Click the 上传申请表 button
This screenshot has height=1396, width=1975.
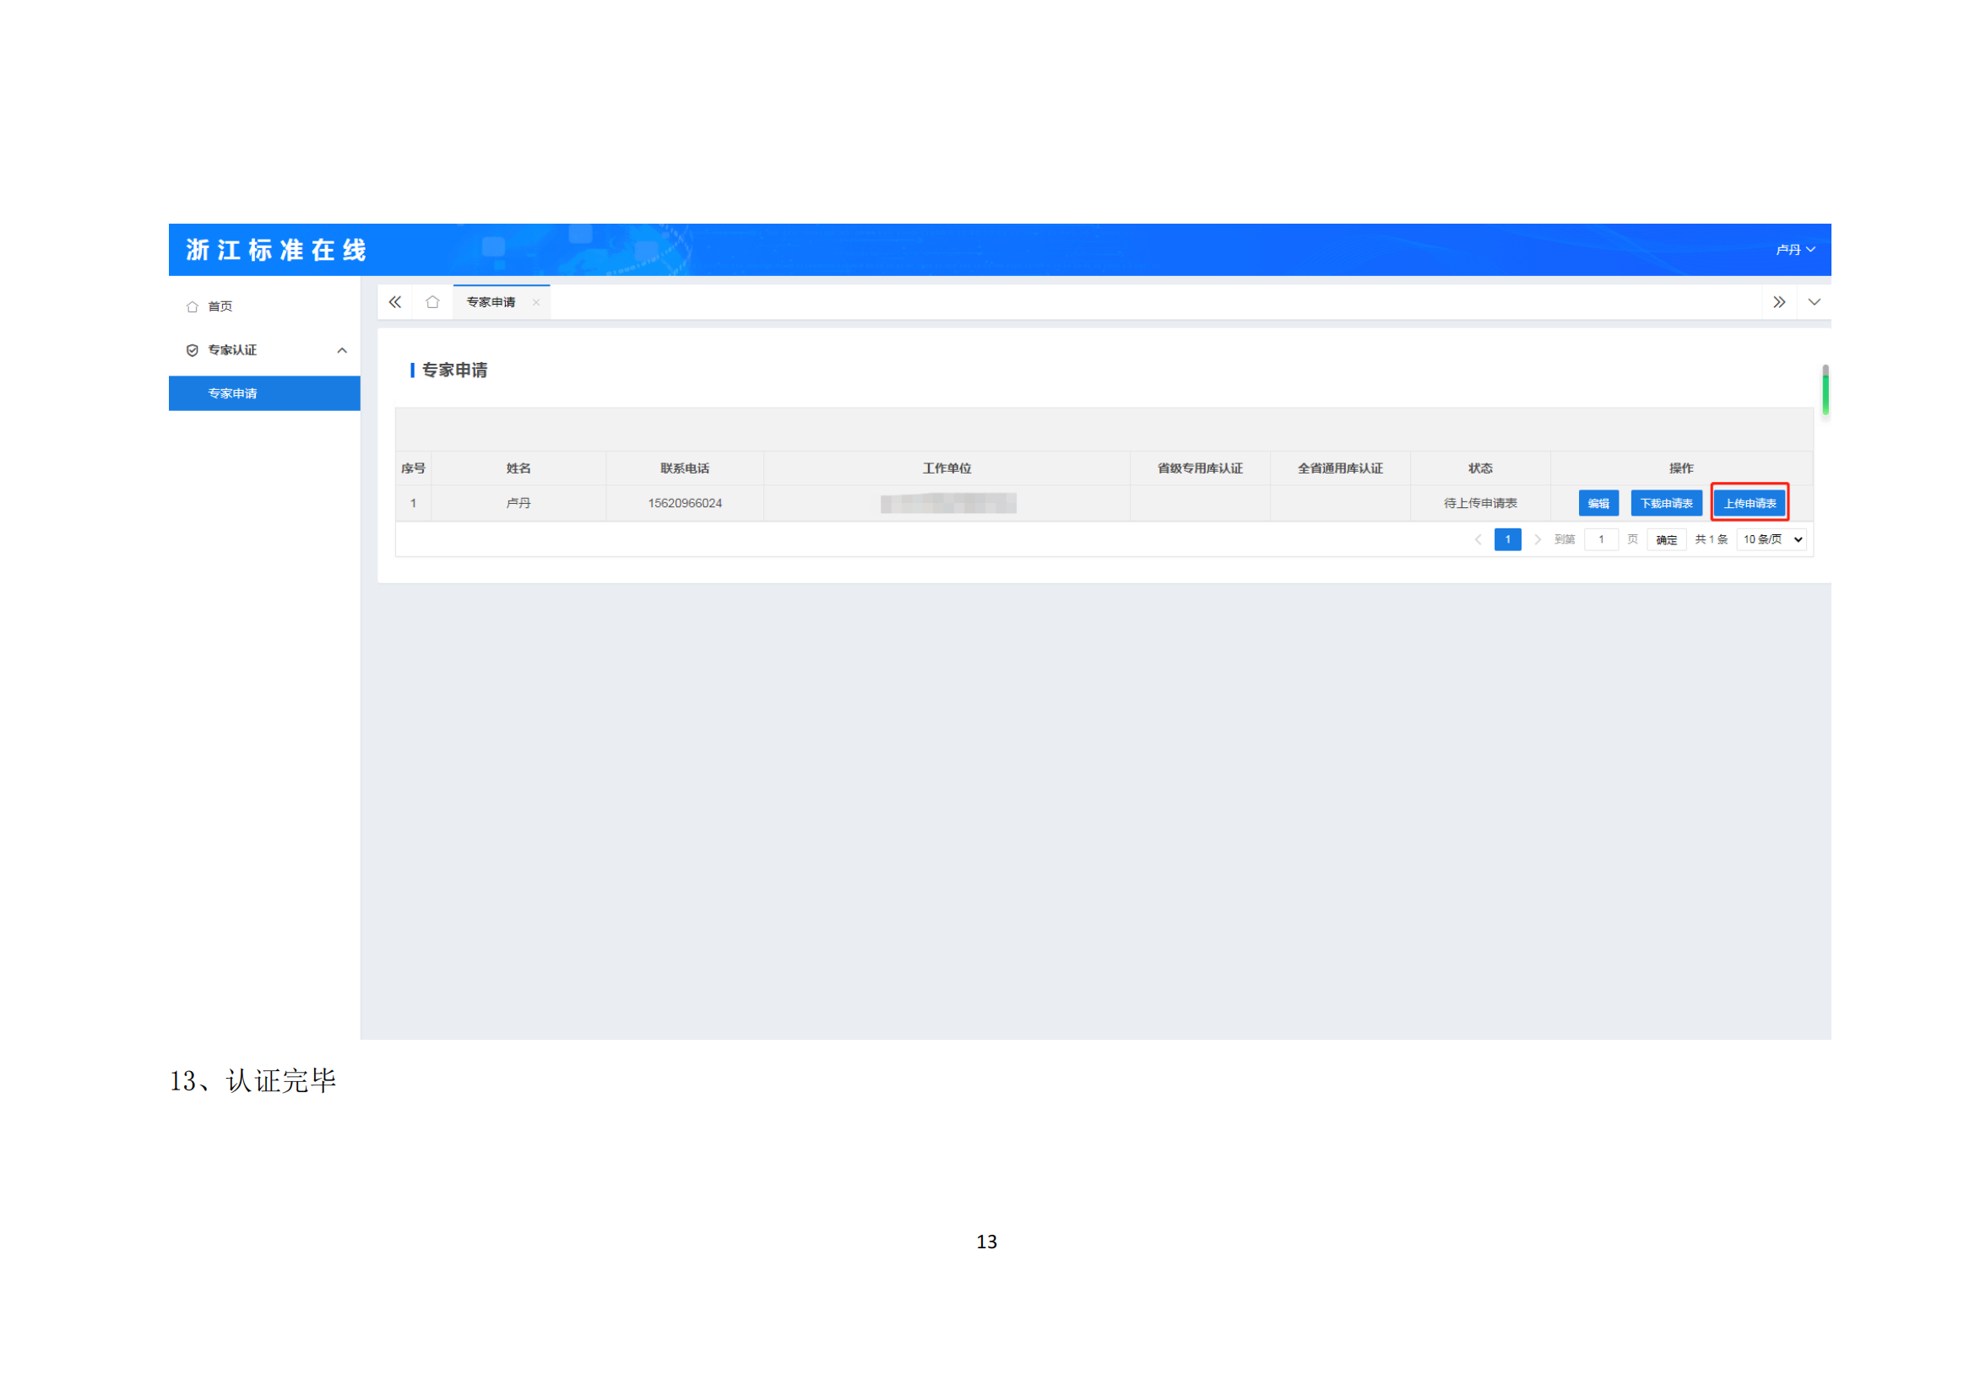click(1750, 504)
